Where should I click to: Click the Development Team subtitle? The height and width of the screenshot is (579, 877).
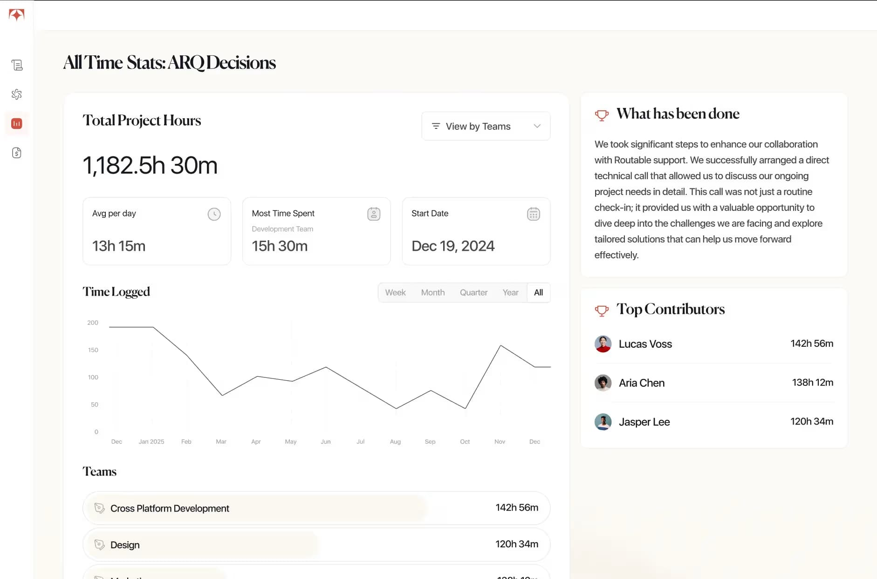[282, 229]
